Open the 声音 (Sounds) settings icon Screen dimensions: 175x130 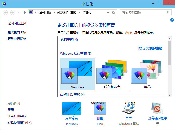coord(128,109)
